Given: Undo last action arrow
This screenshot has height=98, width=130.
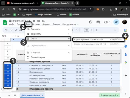Looking at the screenshot, I should point(11,30).
